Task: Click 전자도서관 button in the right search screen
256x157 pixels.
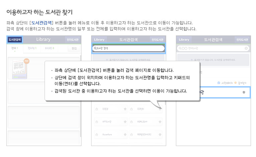Action: tap(242, 40)
